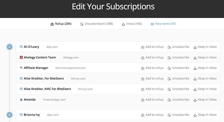Unsubscribe from Ali O'Leary
Viewport: 224px width, 122px height.
(179, 47)
